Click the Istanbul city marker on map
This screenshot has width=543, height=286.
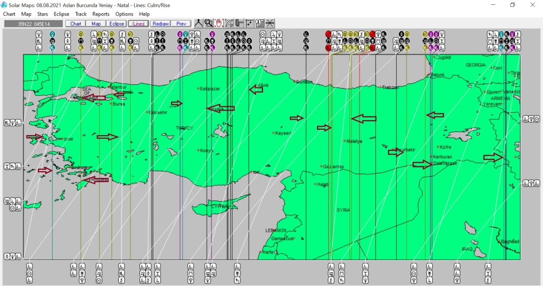109,86
